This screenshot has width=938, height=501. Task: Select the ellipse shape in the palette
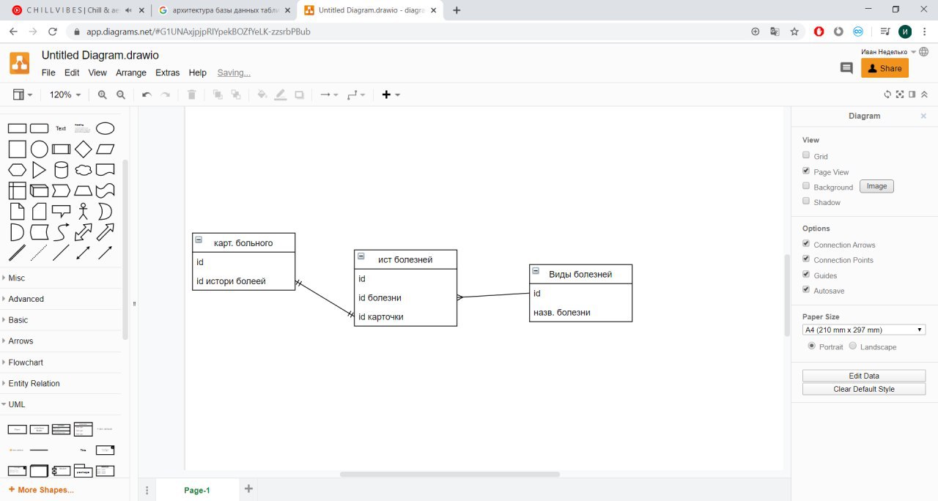[x=106, y=128]
